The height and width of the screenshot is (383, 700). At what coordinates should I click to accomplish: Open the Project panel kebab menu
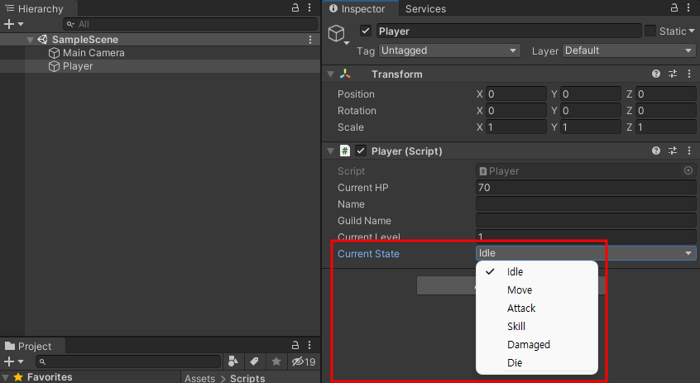(309, 345)
